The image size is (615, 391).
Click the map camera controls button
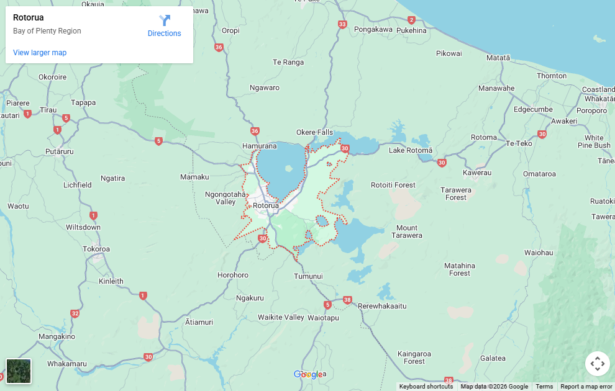tap(598, 364)
